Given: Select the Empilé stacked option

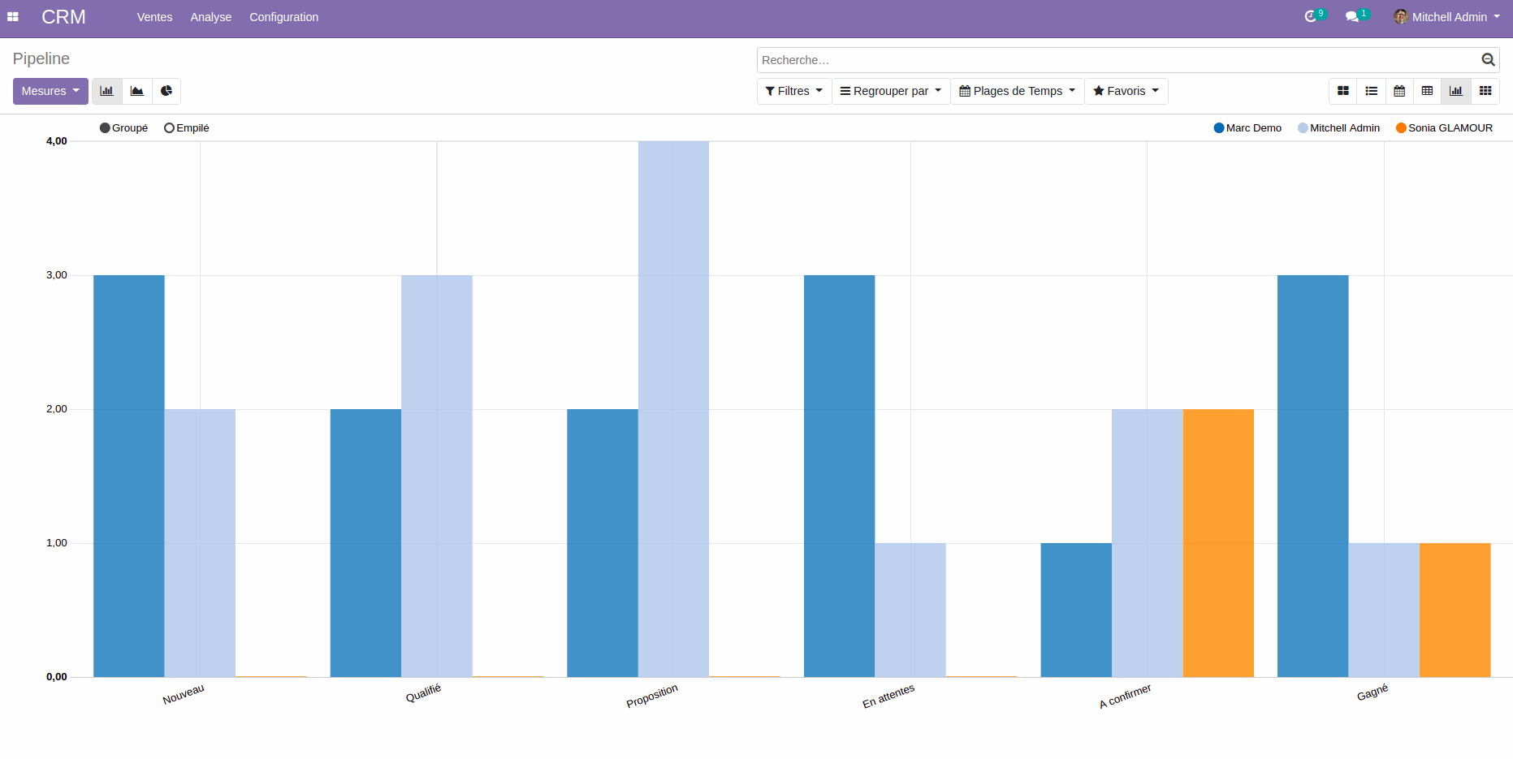Looking at the screenshot, I should click(x=170, y=128).
